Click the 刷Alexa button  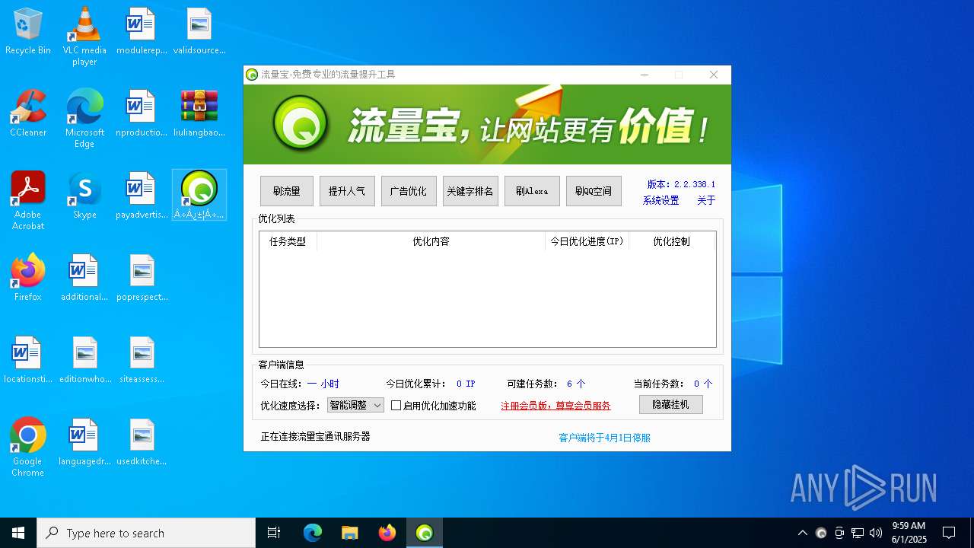[x=532, y=191]
